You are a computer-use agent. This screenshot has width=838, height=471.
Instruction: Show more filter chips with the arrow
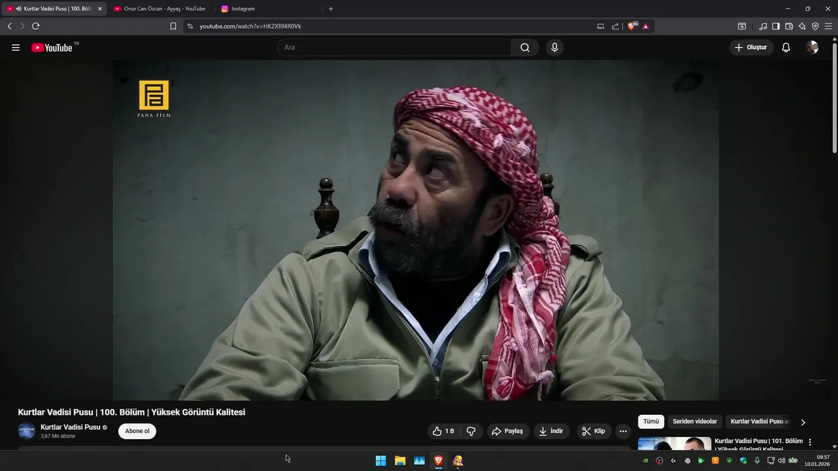803,422
